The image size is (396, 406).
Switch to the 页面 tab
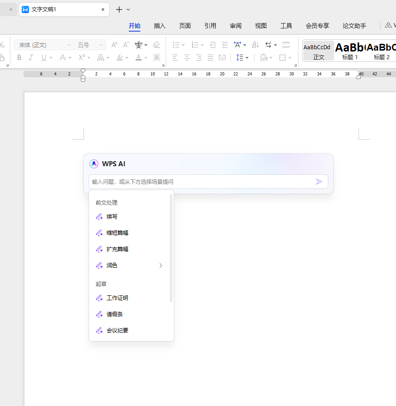[185, 26]
